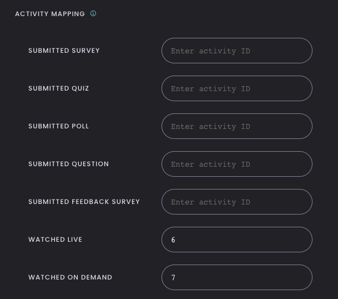Click the Watched Live label
The height and width of the screenshot is (299, 338).
tap(55, 240)
